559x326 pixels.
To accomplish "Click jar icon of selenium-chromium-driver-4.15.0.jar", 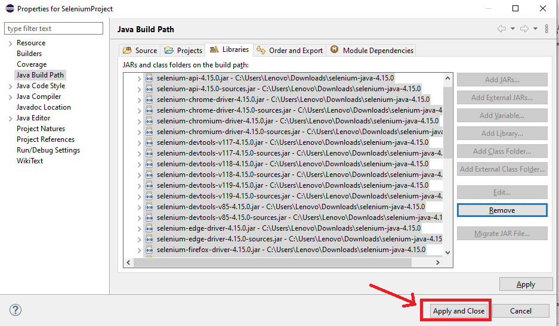I will click(x=149, y=121).
